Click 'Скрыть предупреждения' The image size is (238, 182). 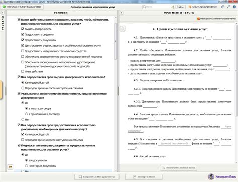point(204,7)
